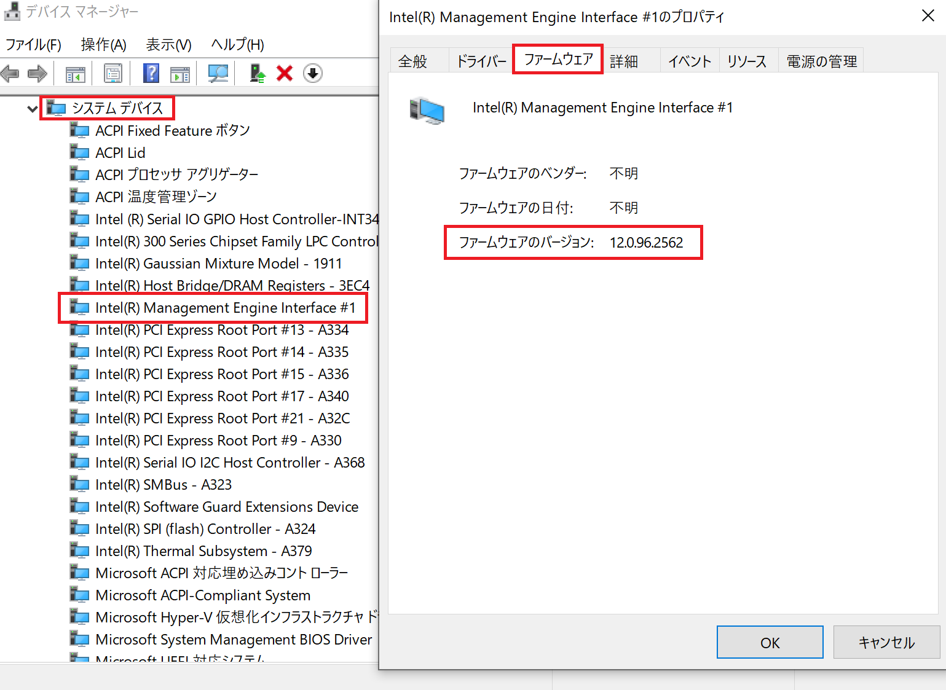This screenshot has height=690, width=946.
Task: Select ACPI 温度管理ゾーン
Action: 156,197
